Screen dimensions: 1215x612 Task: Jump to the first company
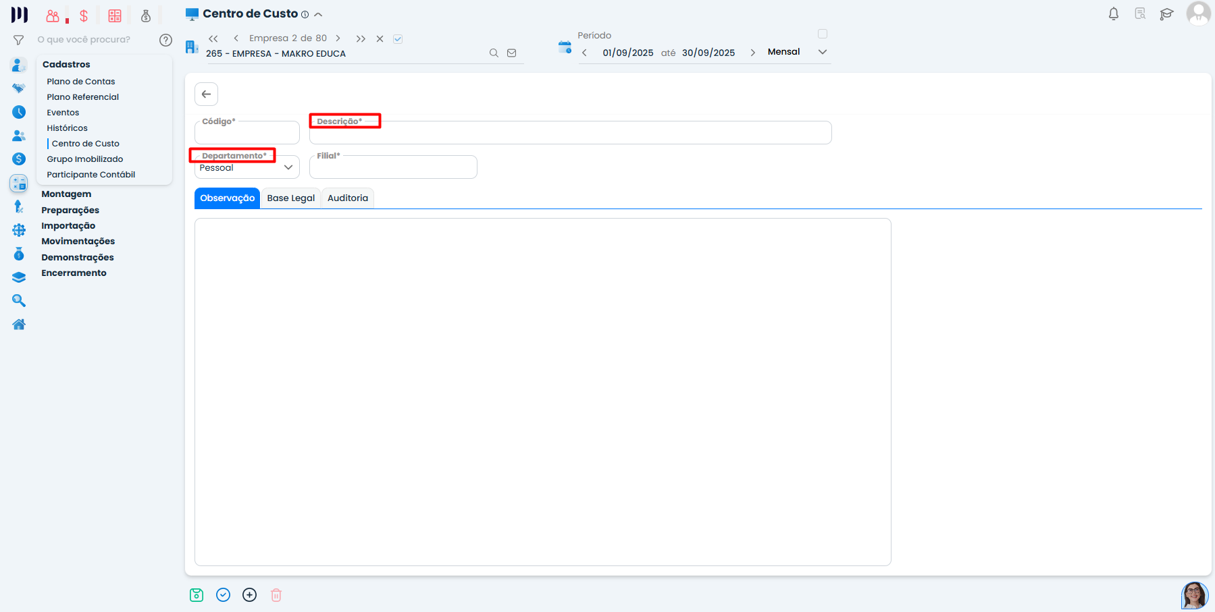pyautogui.click(x=213, y=39)
